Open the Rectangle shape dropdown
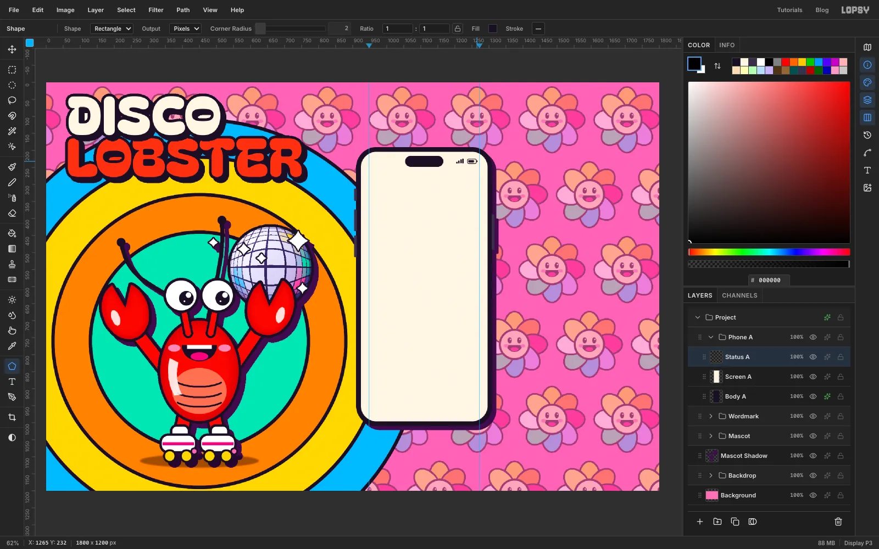 [x=112, y=29]
